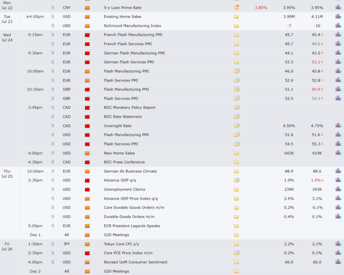Toggle the alert speaker for Core PCE Price Index
This screenshot has height=275, width=344.
tap(53, 253)
